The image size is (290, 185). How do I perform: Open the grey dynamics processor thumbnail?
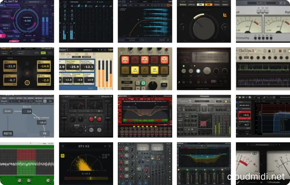(204, 116)
